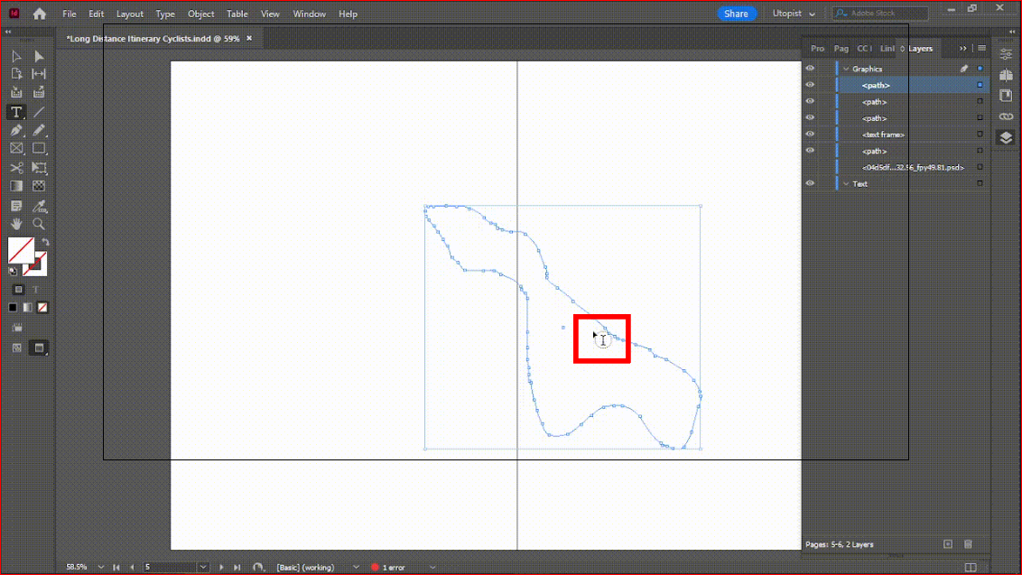This screenshot has height=575, width=1022.
Task: Select the Hand tool
Action: 15,224
